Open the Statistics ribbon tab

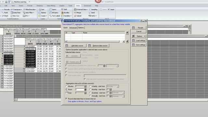[40, 6]
